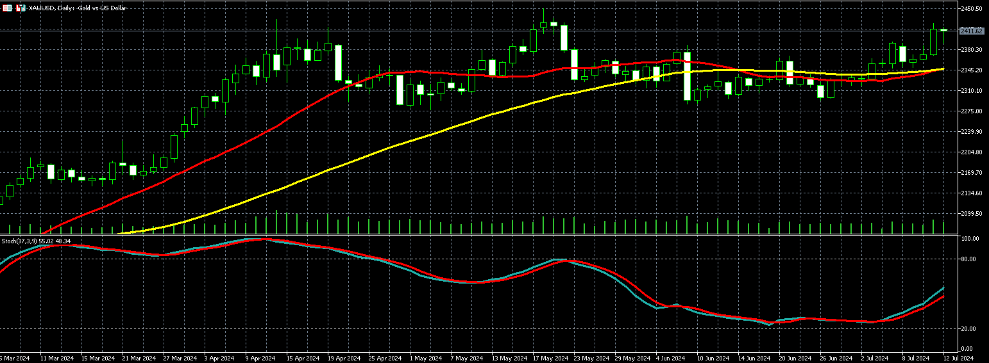Click the 11 Mar 2024 date label
Screen dimensions: 989x363
tap(57, 358)
